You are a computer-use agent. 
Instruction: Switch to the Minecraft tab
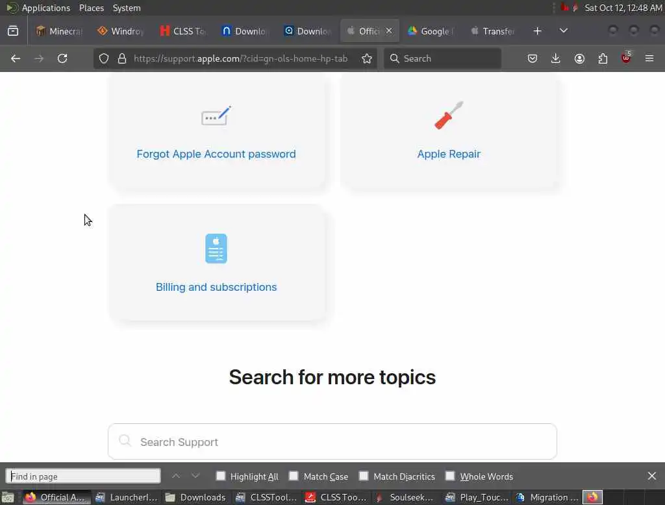click(x=59, y=31)
